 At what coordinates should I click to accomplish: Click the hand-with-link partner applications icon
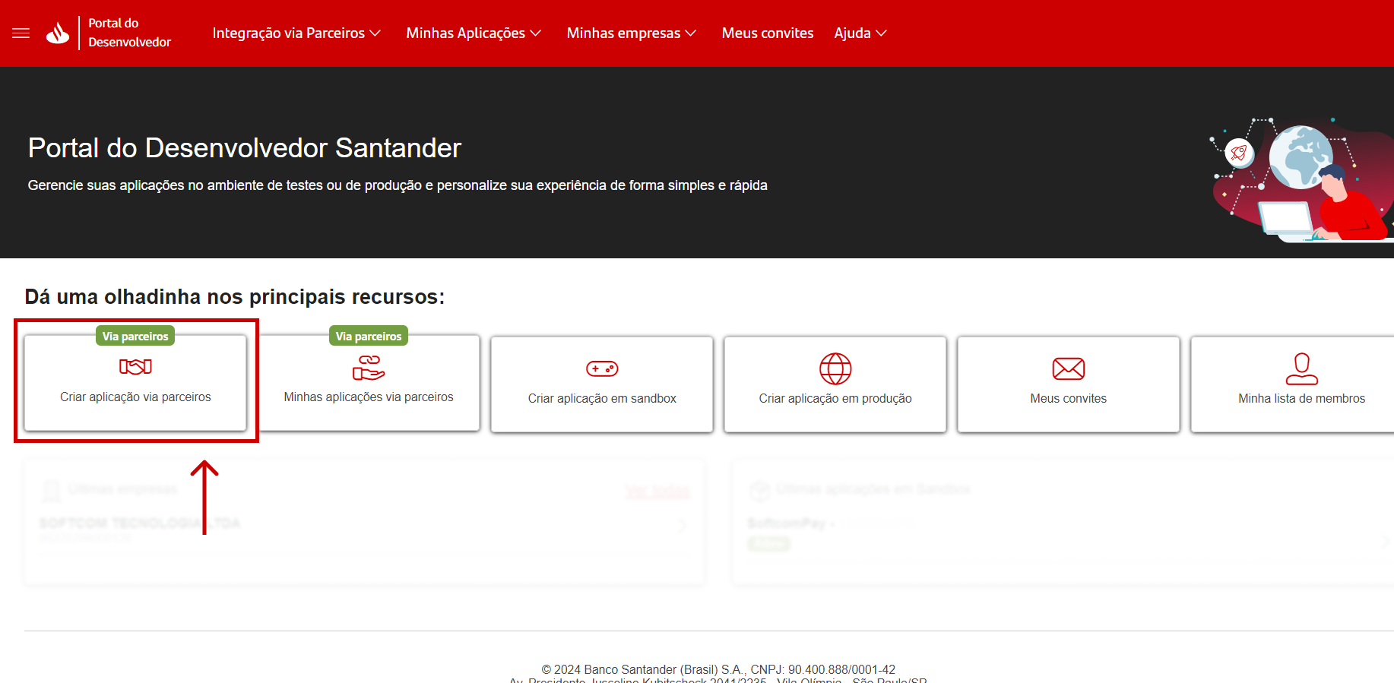point(369,368)
